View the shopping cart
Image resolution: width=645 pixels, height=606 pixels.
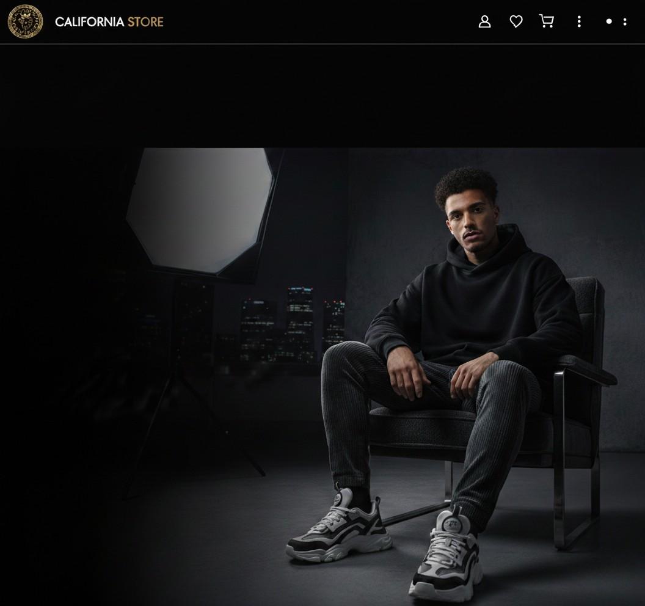547,22
